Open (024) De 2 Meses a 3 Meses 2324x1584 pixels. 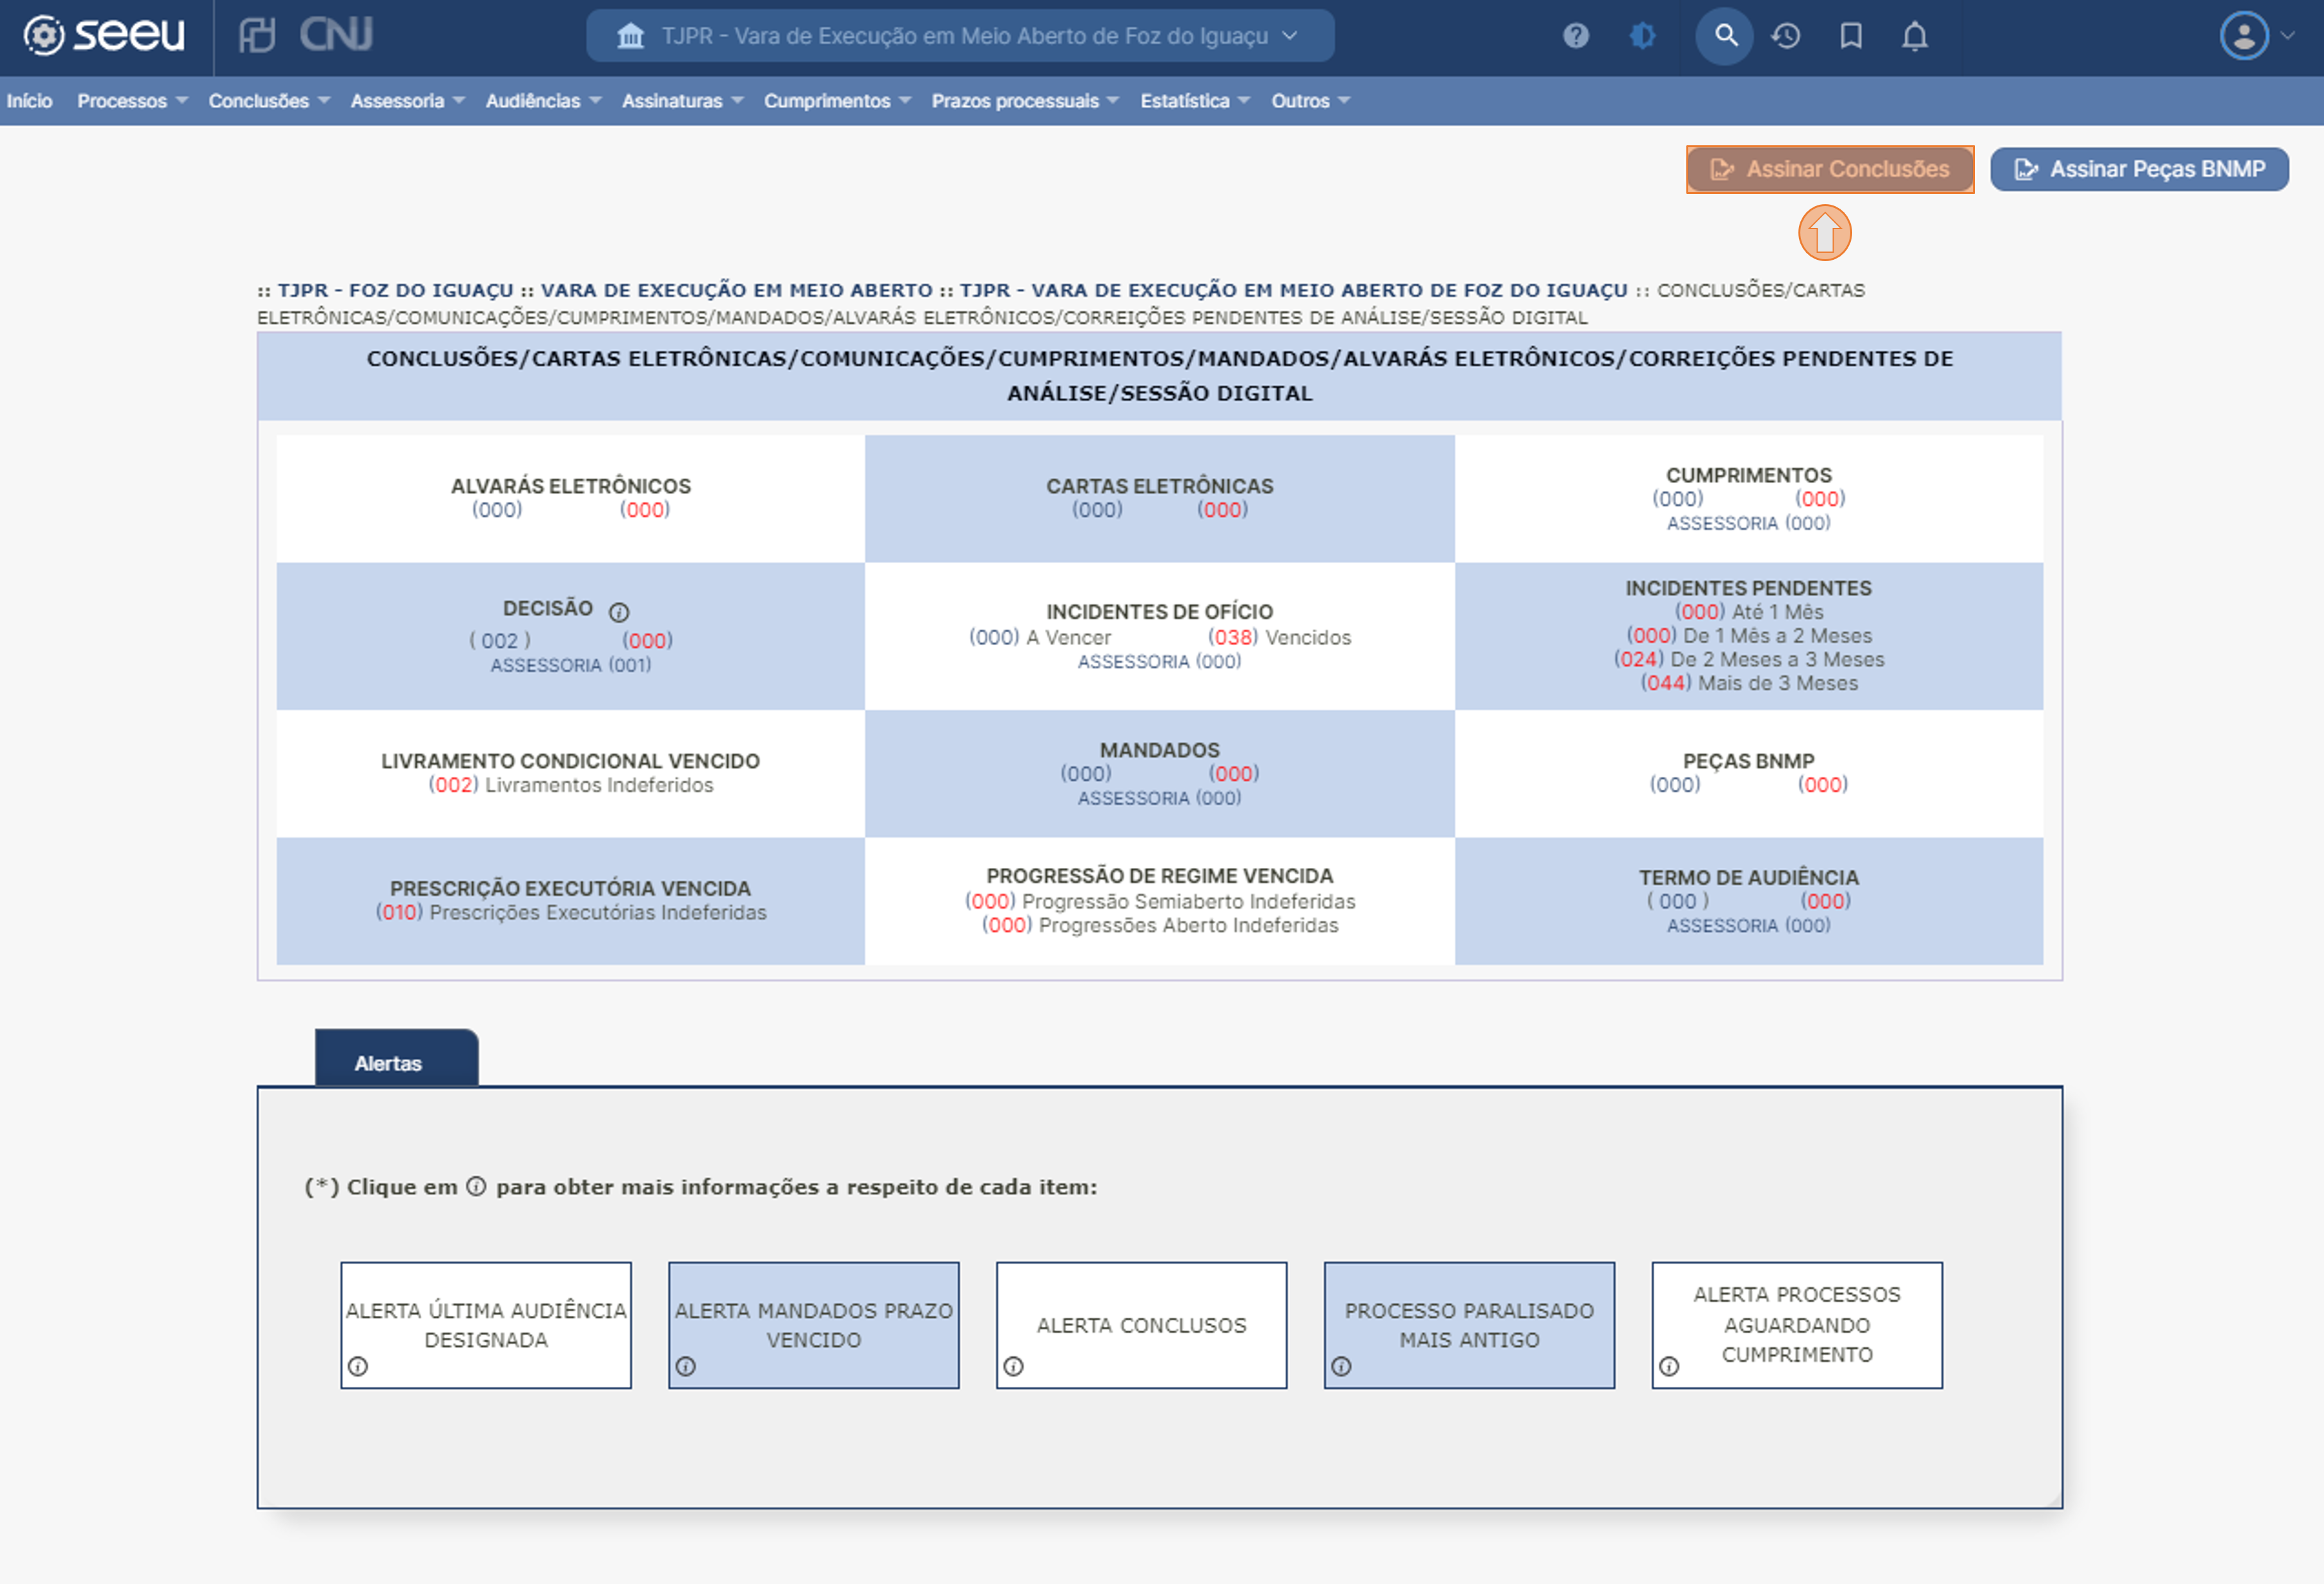click(1748, 660)
